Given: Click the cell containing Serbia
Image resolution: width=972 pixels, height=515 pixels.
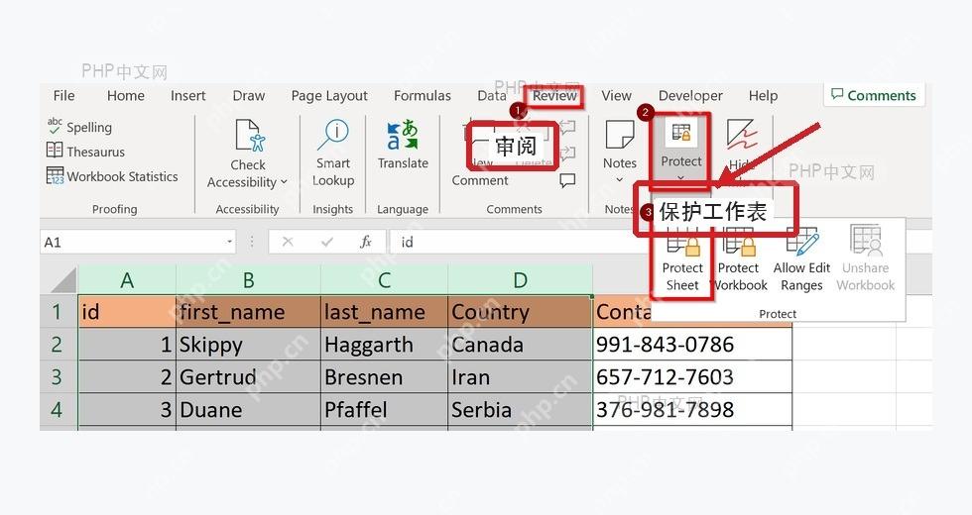Looking at the screenshot, I should (520, 410).
